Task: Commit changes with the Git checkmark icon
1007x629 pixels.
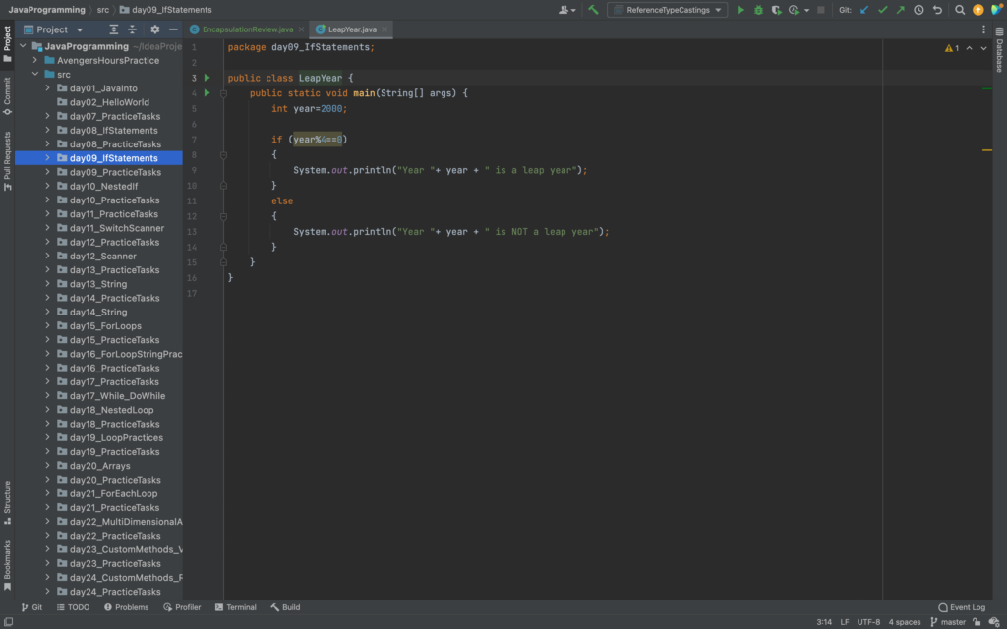Action: 882,10
